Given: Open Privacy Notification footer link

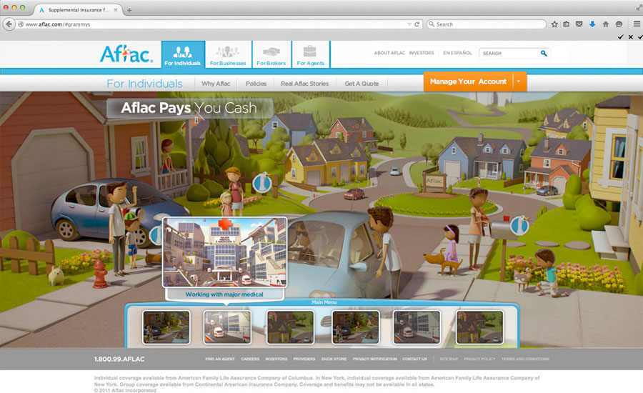Looking at the screenshot, I should (375, 359).
